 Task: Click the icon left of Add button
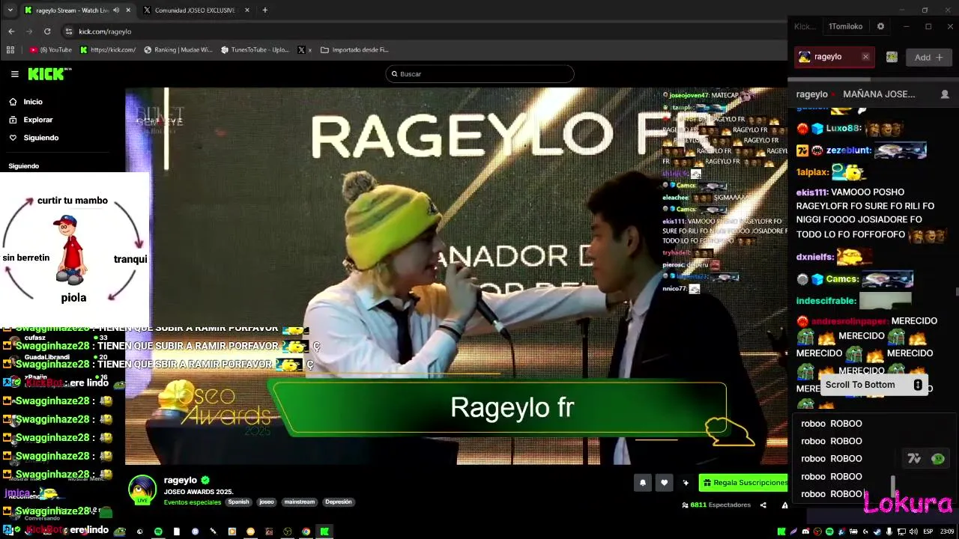[x=892, y=57]
